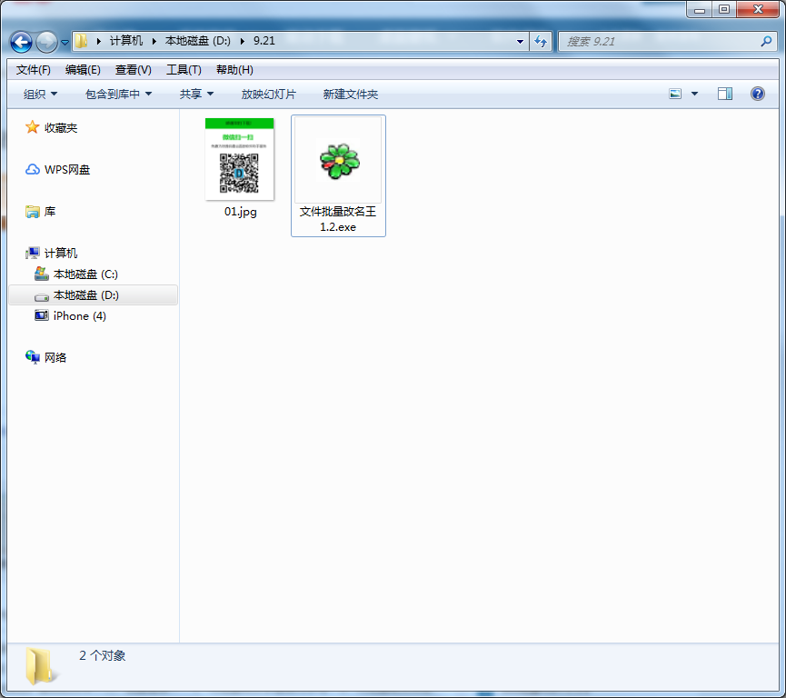The image size is (786, 698).
Task: Open the 工具(T) menu
Action: [x=184, y=70]
